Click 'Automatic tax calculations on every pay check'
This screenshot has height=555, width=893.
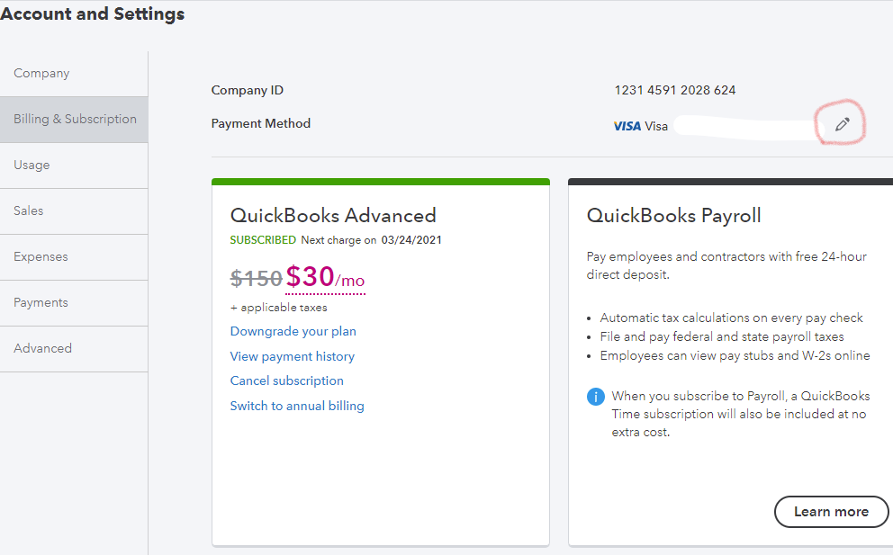[x=731, y=318]
